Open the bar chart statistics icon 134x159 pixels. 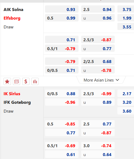click(35, 81)
